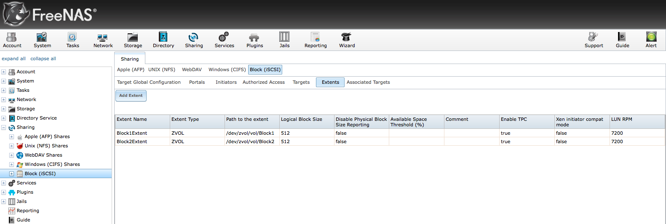Open the Targets tab
This screenshot has width=666, height=224.
pos(301,82)
